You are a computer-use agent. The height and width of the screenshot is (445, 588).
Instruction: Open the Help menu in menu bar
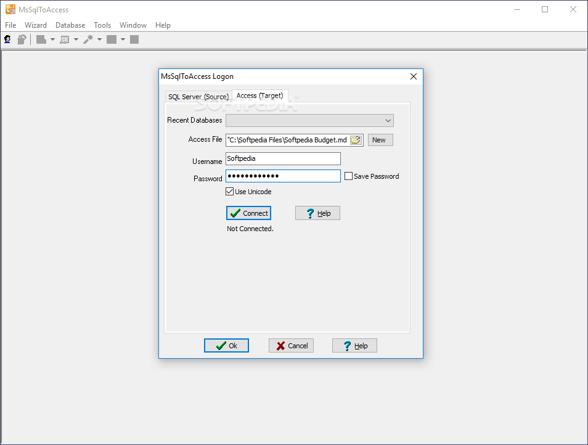(x=163, y=25)
